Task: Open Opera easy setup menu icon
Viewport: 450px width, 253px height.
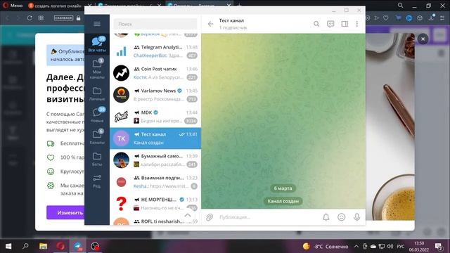Action: click(x=442, y=18)
